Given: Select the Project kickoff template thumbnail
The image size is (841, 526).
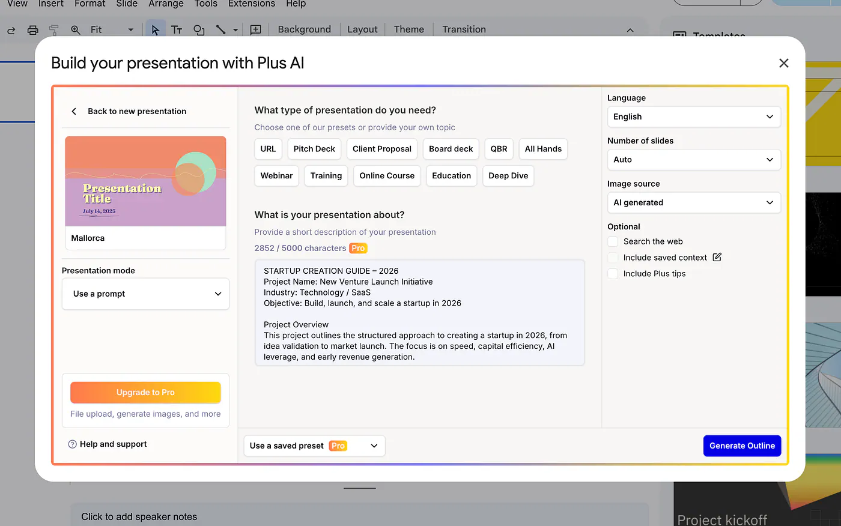Looking at the screenshot, I should (x=757, y=504).
